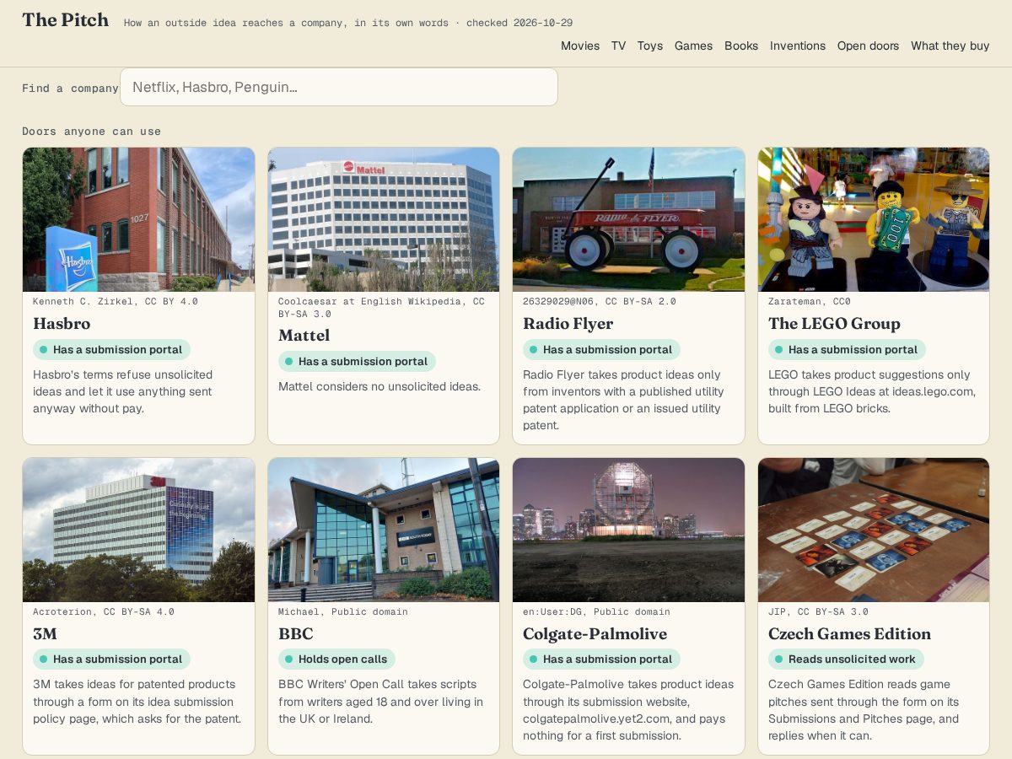Viewport: 1012px width, 759px height.
Task: Click 3M's submission portal badge
Action: click(111, 659)
